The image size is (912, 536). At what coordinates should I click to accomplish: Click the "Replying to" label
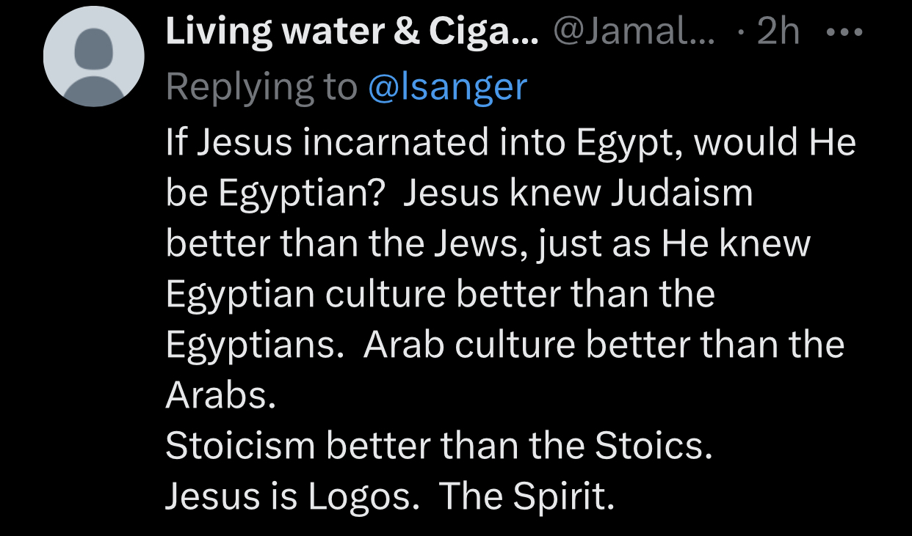coord(261,87)
